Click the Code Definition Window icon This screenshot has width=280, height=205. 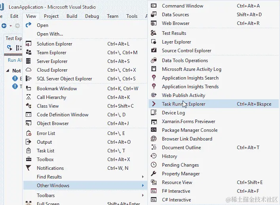pos(29,114)
